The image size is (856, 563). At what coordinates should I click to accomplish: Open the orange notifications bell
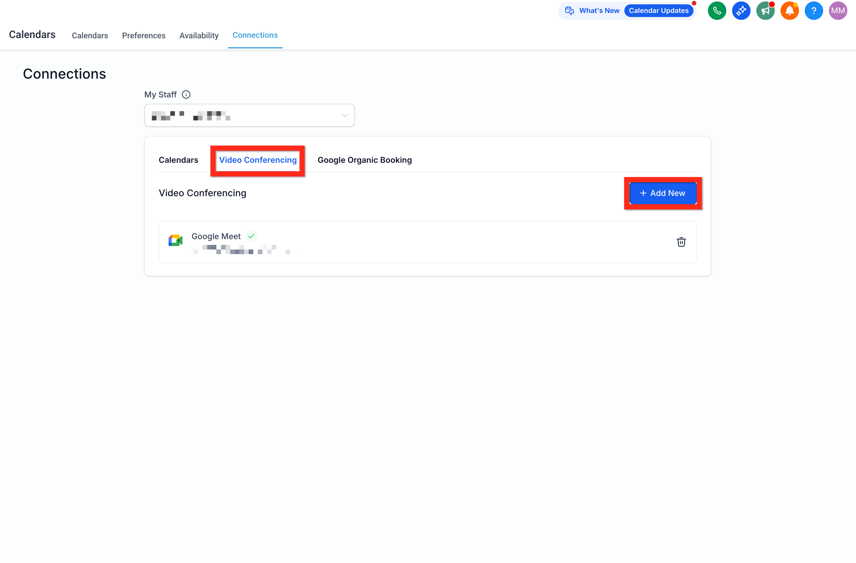(789, 11)
